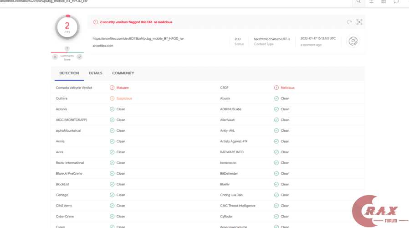Click the 2/93 detection score circle
The width and height of the screenshot is (409, 228).
coord(67,27)
